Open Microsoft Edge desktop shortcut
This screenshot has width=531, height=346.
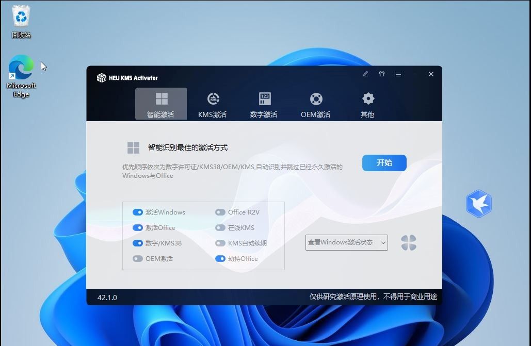[x=21, y=76]
